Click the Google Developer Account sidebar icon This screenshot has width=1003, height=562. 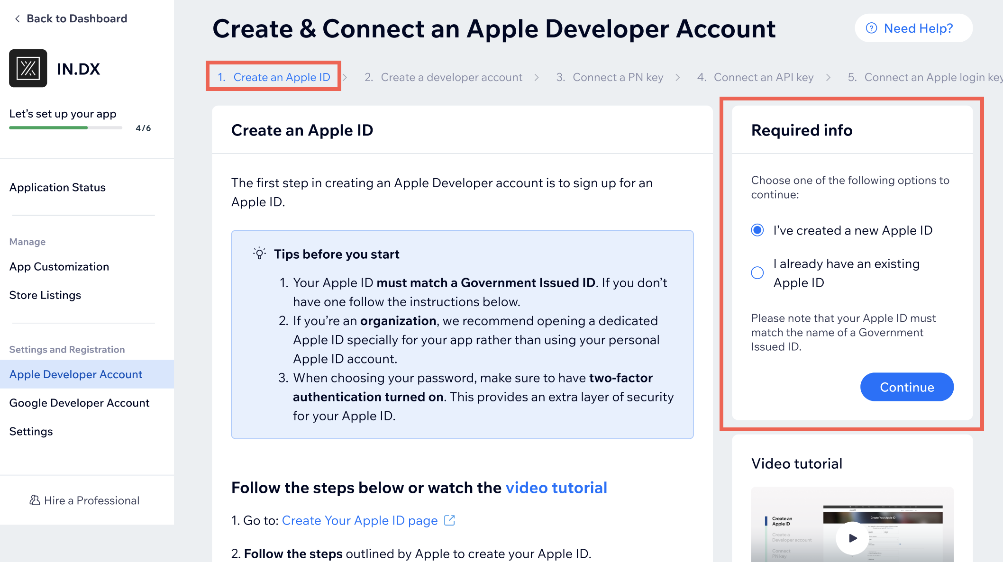click(78, 403)
